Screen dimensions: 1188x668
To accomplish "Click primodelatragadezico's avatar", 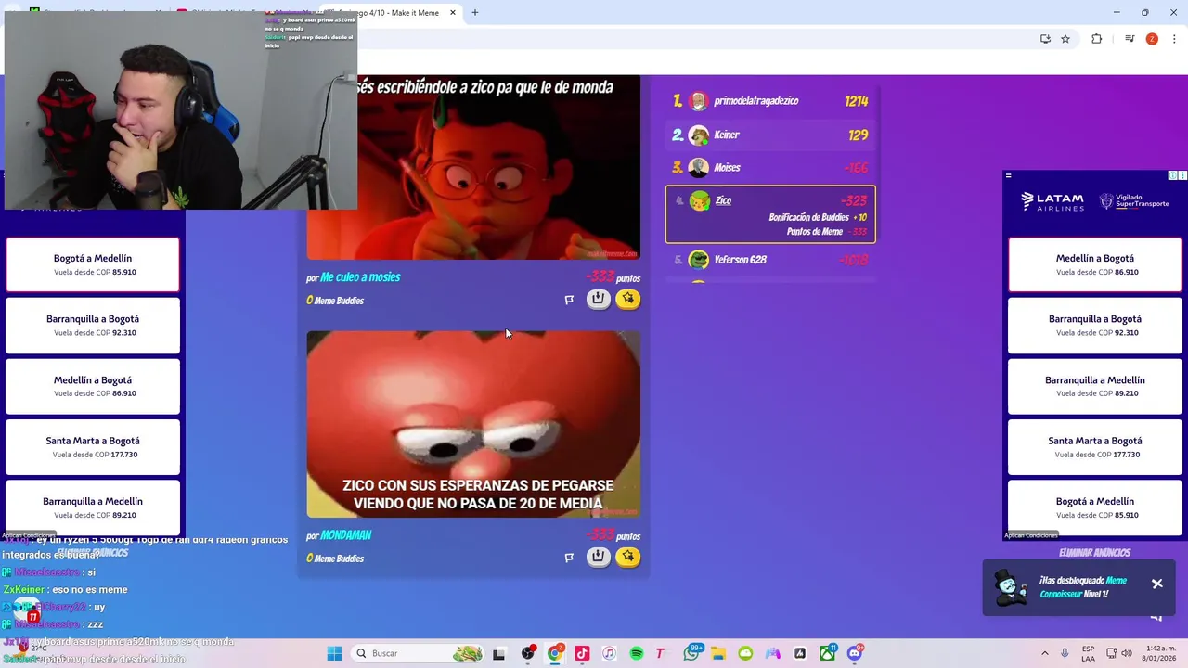I will [699, 101].
